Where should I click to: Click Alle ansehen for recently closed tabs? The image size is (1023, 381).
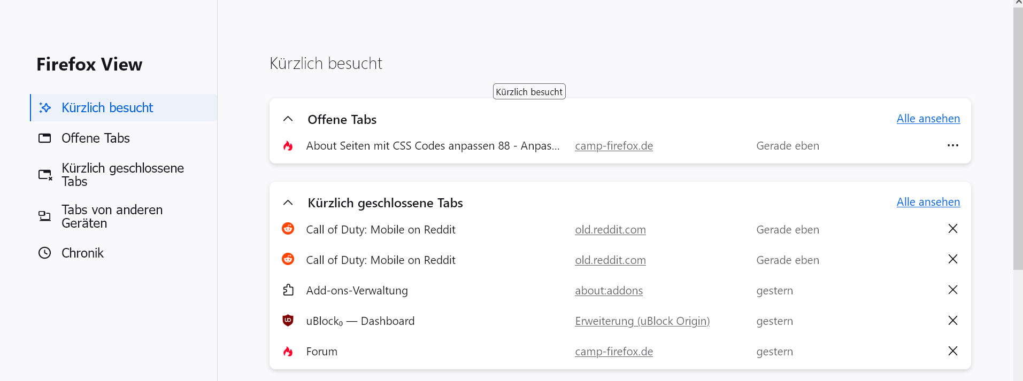pos(928,202)
